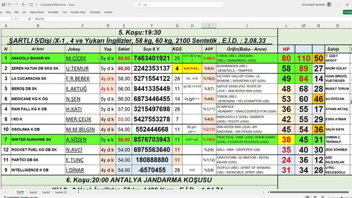Click the horizontal scrollbar thumb at bottom
Viewport: 352px width, 198px height.
pos(310,192)
